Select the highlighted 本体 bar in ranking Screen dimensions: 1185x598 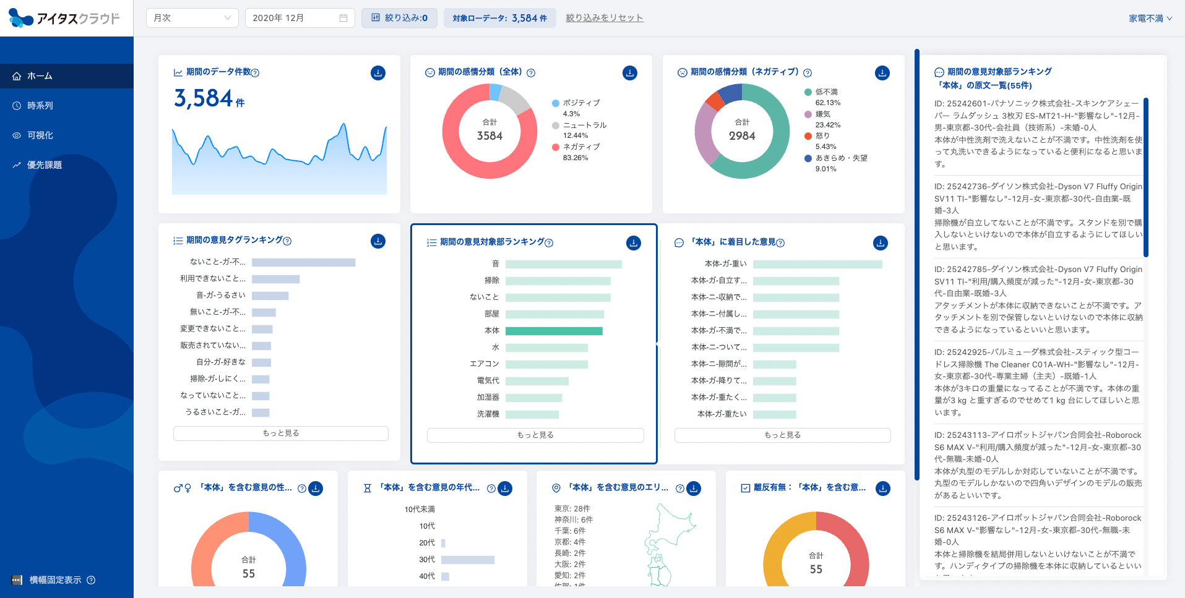coord(554,331)
